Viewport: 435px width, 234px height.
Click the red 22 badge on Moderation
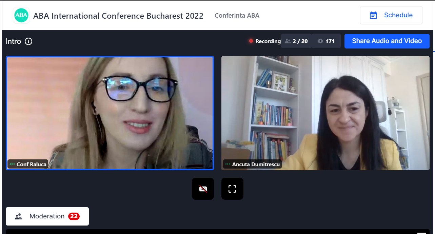pyautogui.click(x=74, y=216)
